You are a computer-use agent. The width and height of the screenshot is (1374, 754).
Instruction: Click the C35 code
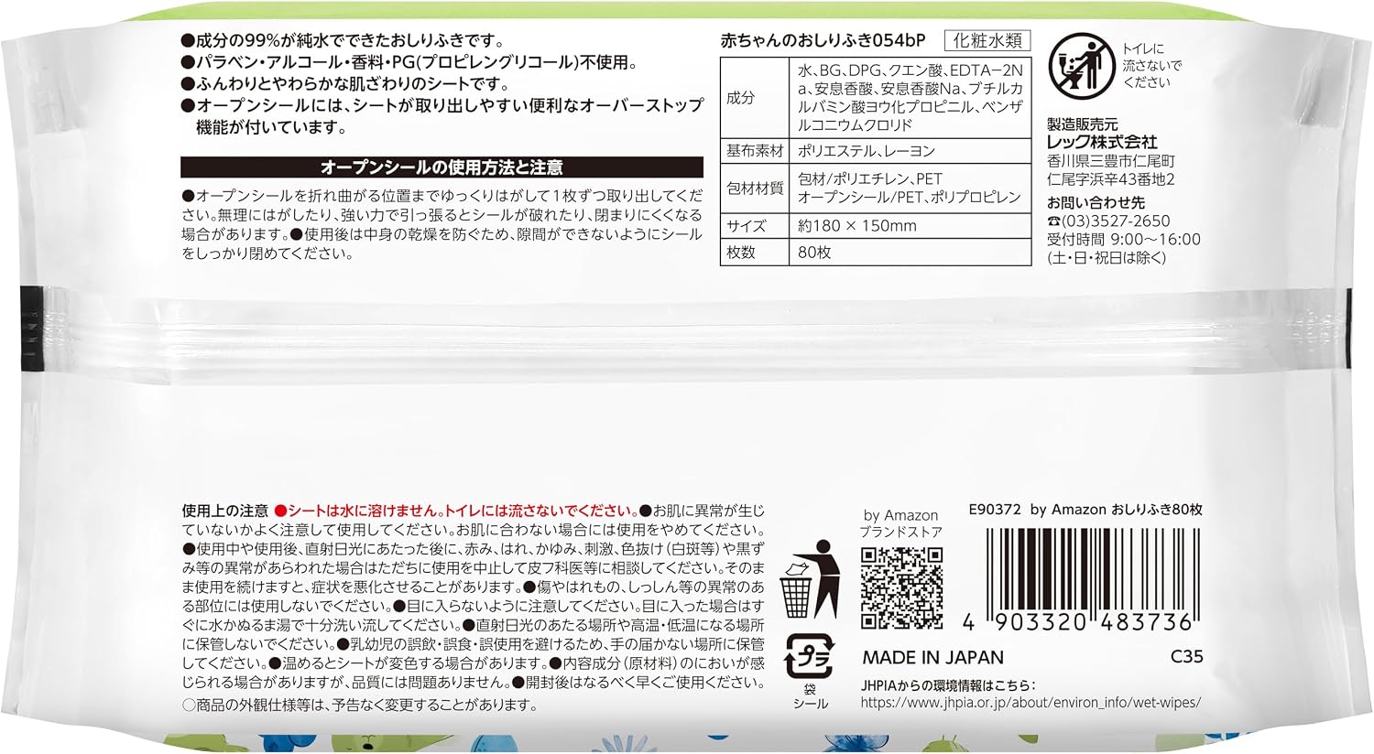point(1186,657)
